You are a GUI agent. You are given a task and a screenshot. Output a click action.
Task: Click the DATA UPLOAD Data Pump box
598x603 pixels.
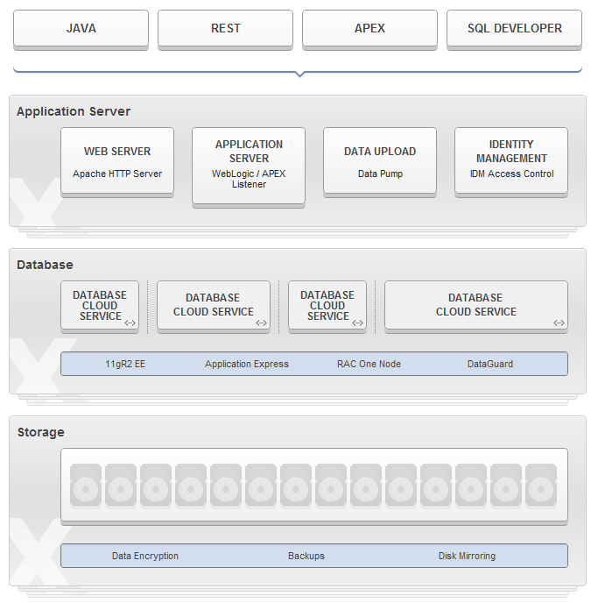click(x=380, y=162)
